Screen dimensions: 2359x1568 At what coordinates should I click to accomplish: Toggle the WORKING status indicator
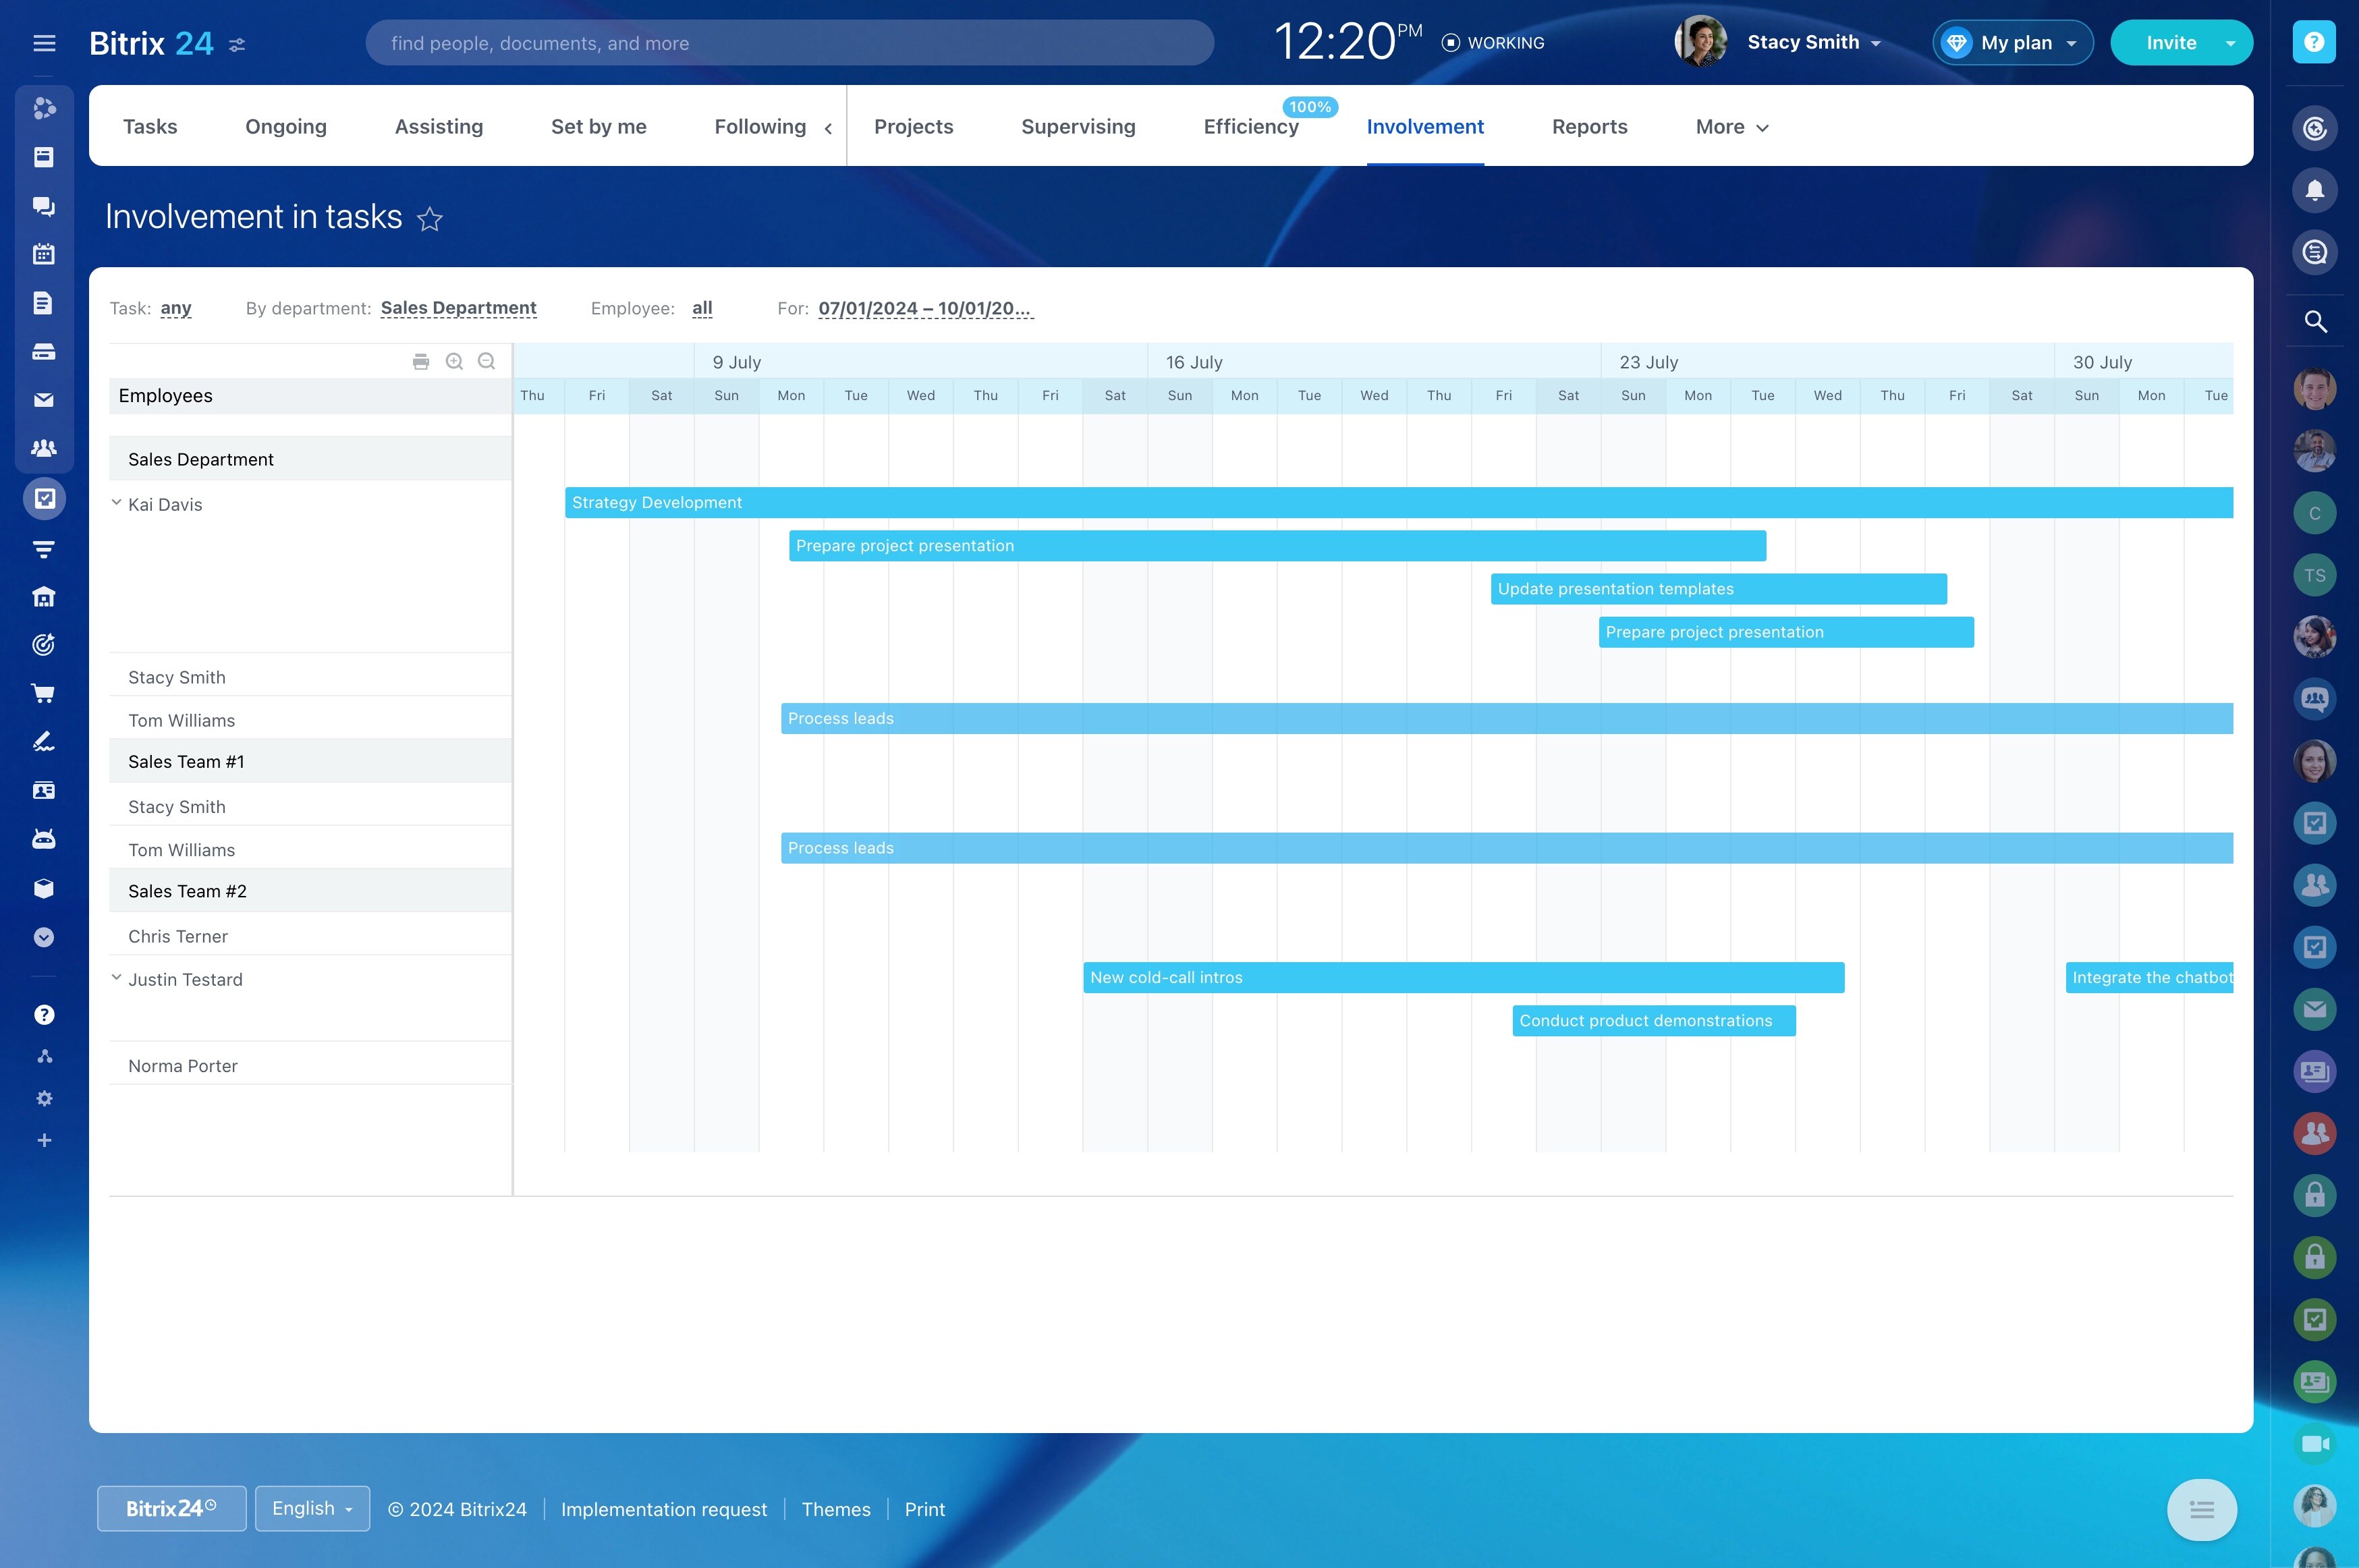pyautogui.click(x=1493, y=43)
